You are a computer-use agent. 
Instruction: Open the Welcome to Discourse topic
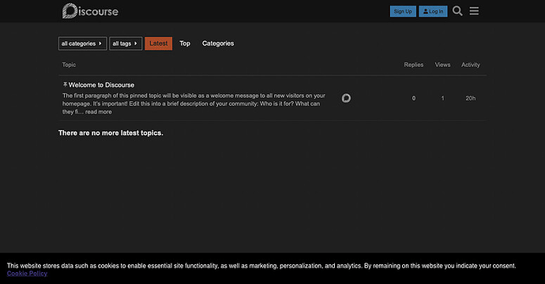[x=101, y=85]
